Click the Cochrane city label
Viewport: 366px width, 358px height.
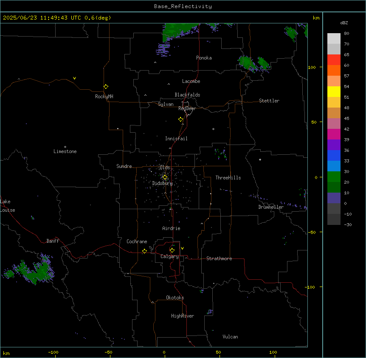pos(137,242)
